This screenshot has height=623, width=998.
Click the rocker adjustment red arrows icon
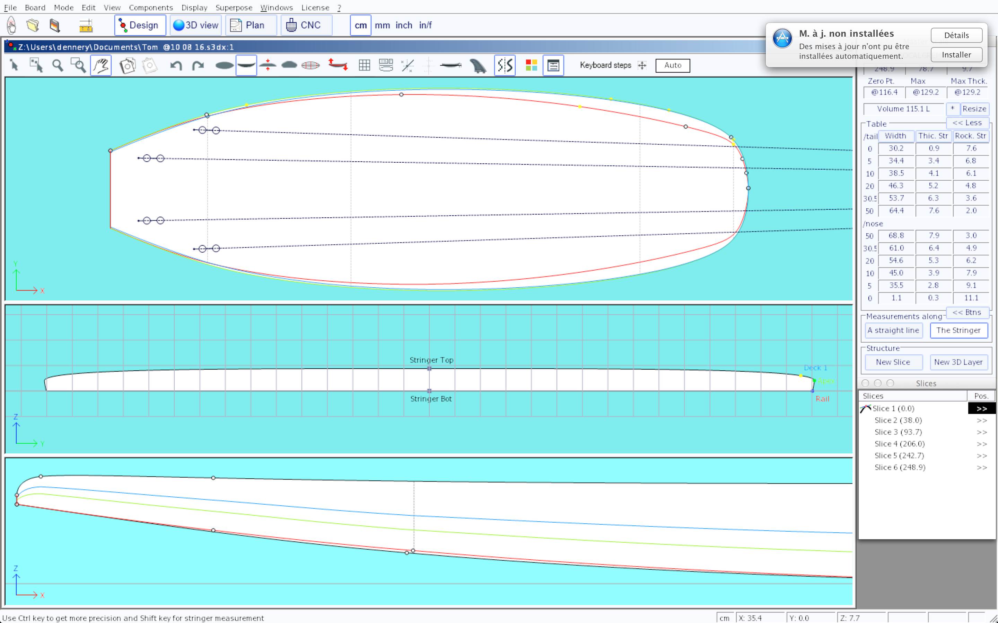coord(338,65)
